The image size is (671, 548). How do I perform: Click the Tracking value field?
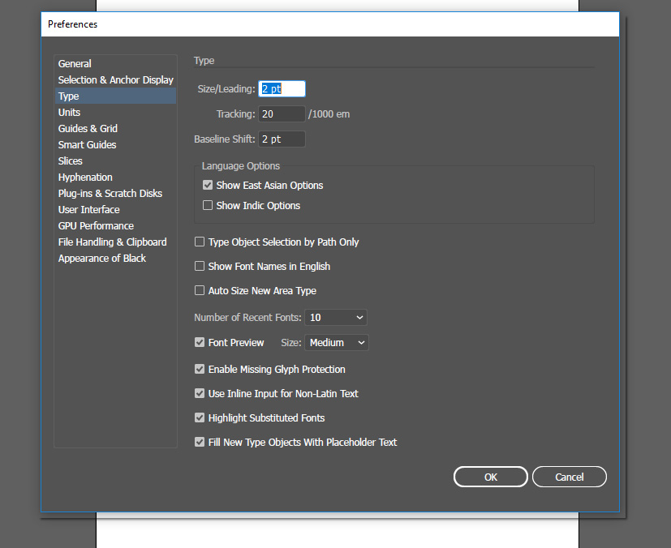point(282,114)
